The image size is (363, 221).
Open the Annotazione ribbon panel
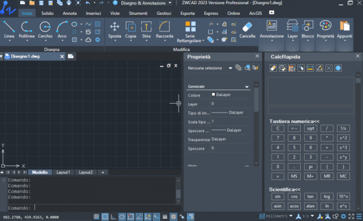pos(272,31)
